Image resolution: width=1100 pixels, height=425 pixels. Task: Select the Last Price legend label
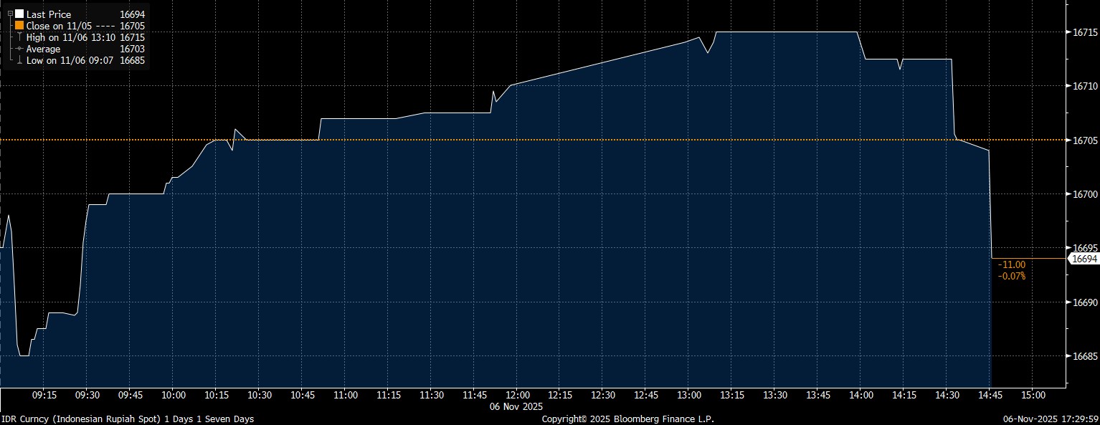pos(49,14)
